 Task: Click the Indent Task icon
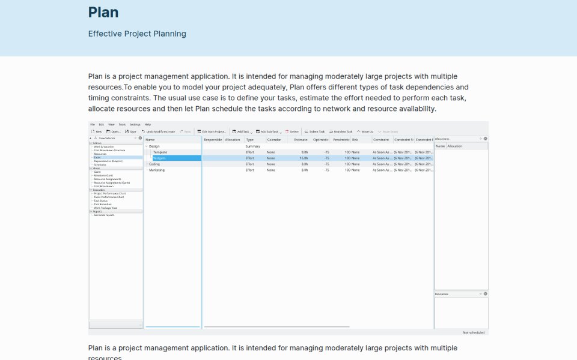pyautogui.click(x=306, y=131)
